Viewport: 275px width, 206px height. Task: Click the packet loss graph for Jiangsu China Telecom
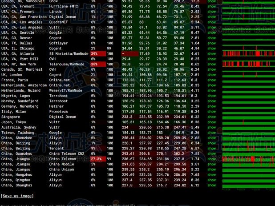[x=248, y=159]
